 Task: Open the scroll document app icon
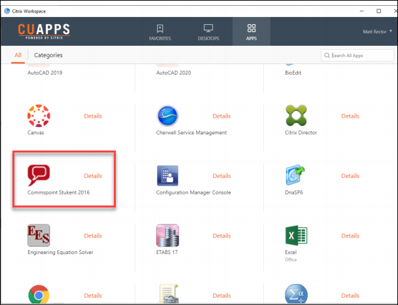tap(168, 294)
